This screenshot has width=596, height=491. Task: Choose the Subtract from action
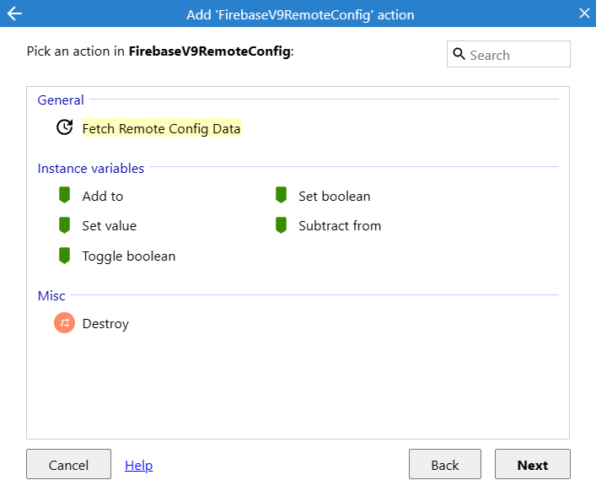pyautogui.click(x=340, y=226)
